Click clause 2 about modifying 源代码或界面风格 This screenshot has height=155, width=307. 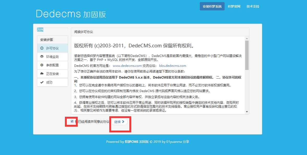pyautogui.click(x=142, y=91)
